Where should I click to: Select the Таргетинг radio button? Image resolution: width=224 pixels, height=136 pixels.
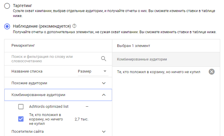7,6
